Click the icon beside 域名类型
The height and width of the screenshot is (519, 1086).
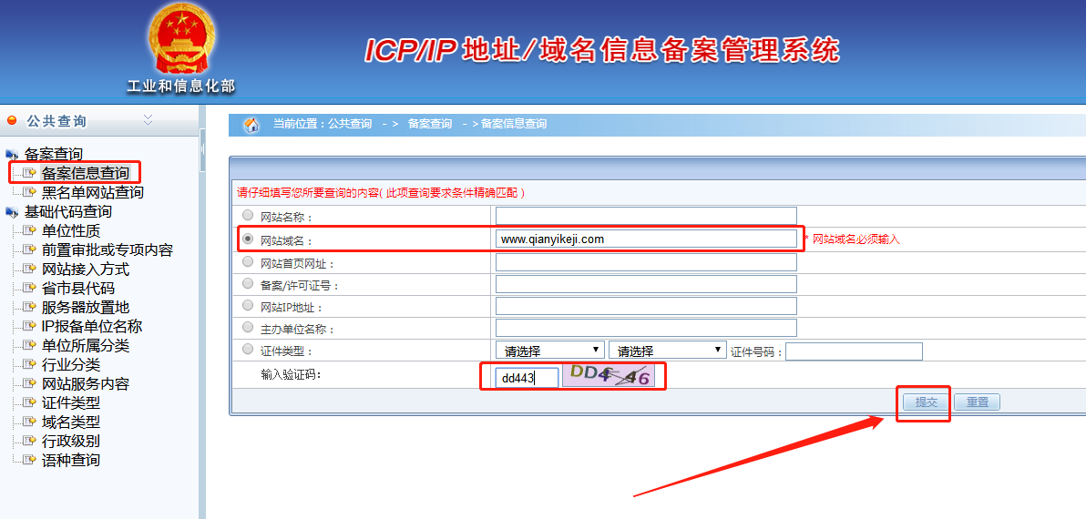pos(29,422)
